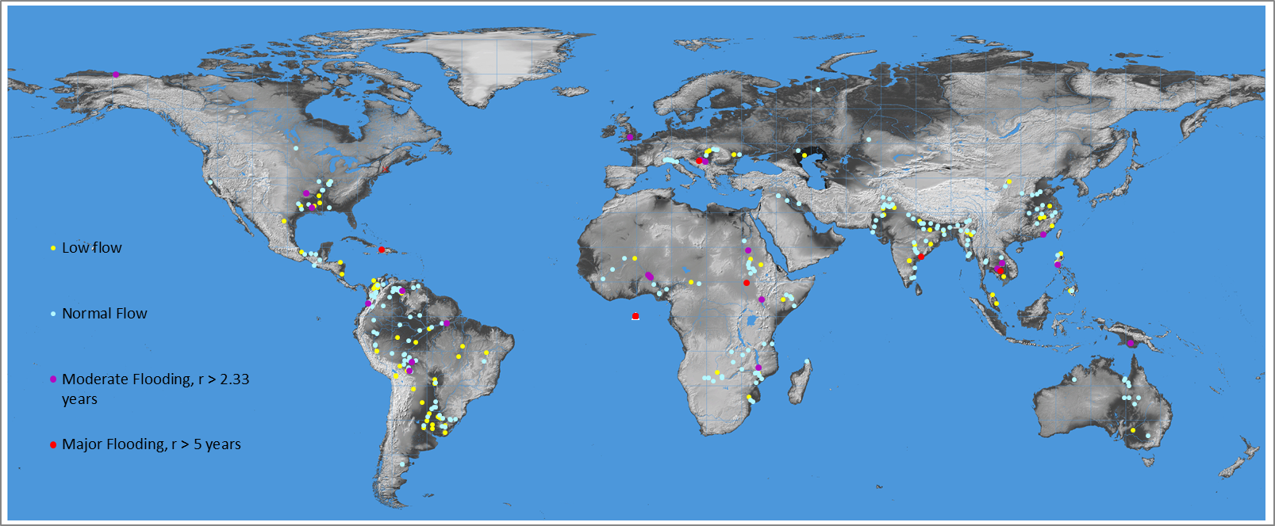Select the Major Flooding legend text
This screenshot has width=1275, height=526.
point(152,444)
